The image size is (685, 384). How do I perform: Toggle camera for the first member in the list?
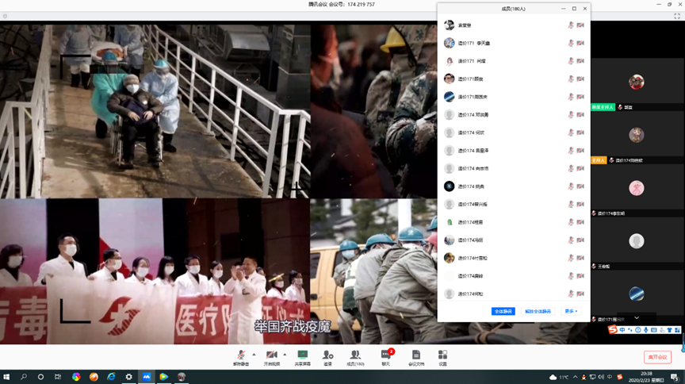[580, 25]
